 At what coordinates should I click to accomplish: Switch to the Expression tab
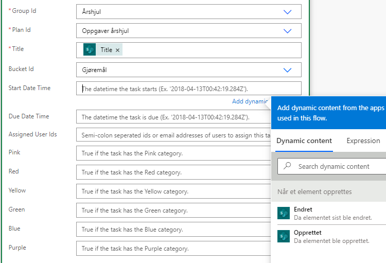(x=363, y=141)
